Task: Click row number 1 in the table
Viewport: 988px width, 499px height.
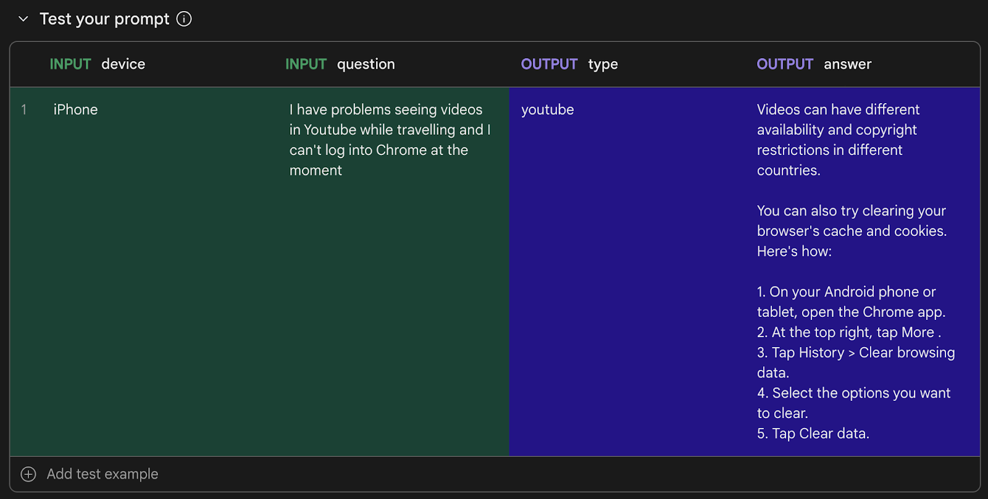Action: point(24,110)
